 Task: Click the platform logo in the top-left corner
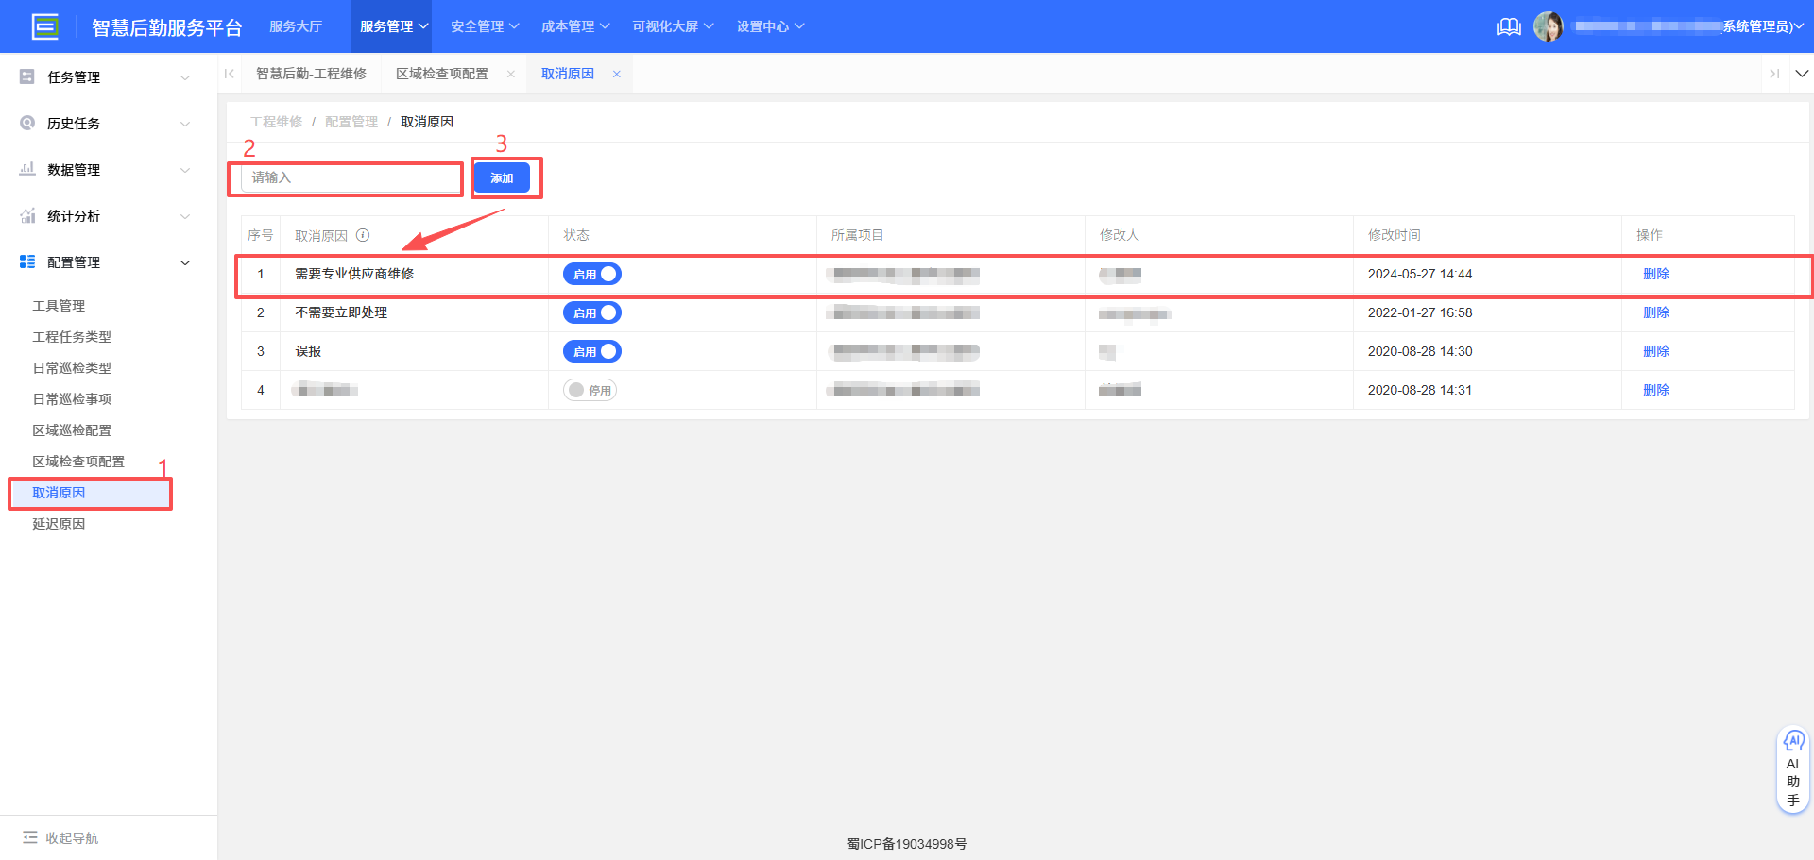coord(45,26)
